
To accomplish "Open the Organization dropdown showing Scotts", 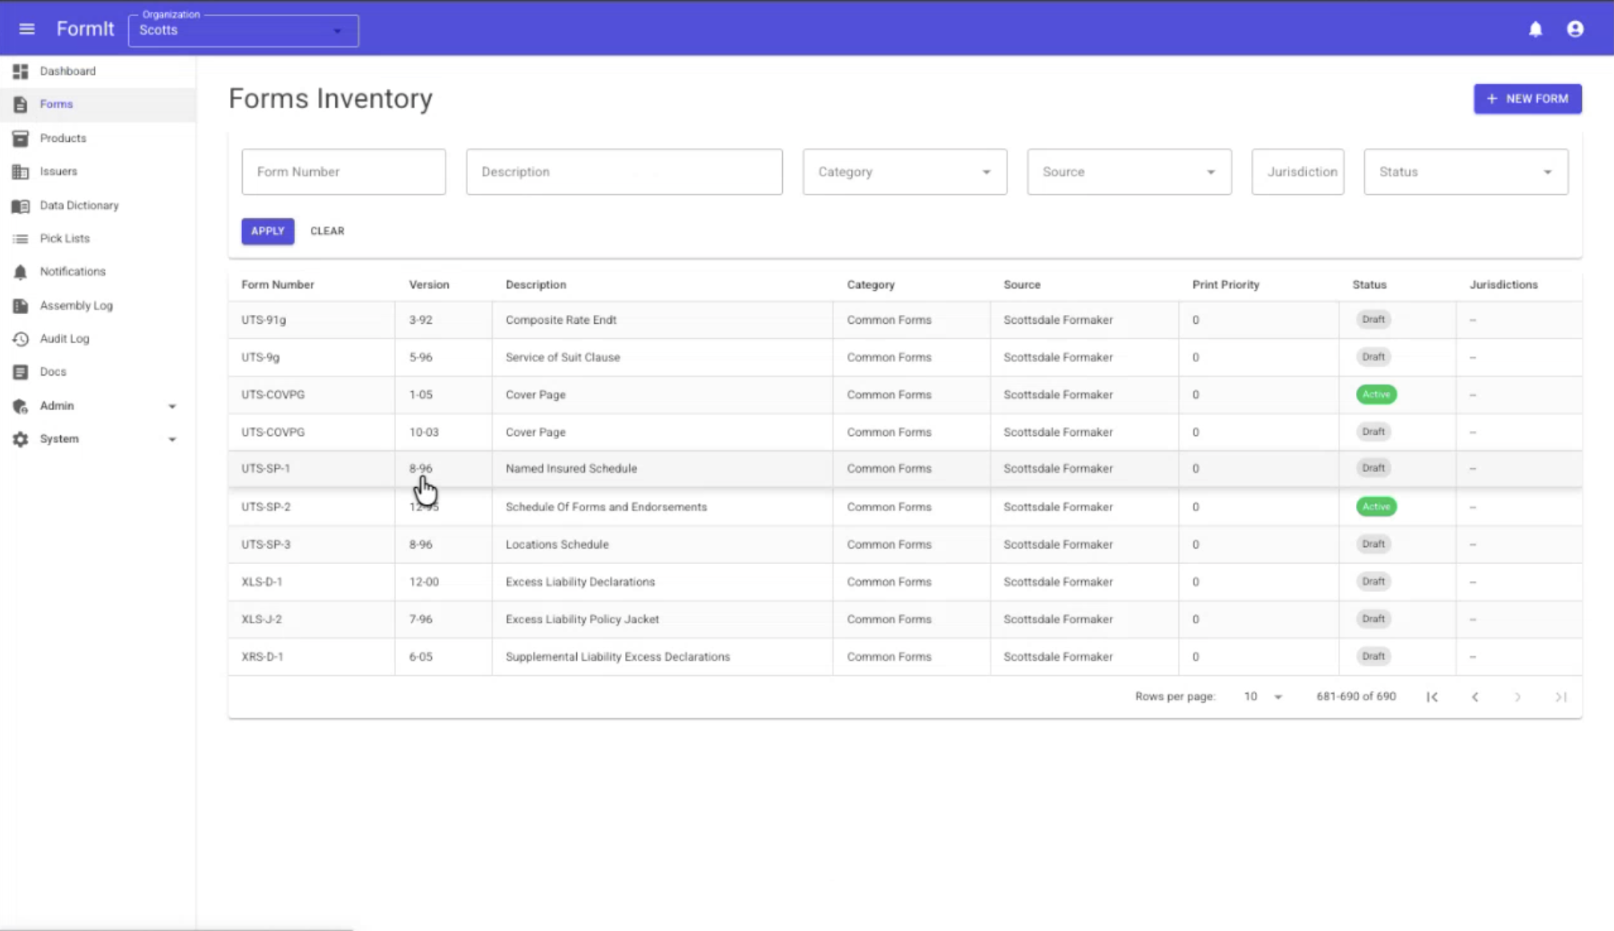I will point(243,30).
